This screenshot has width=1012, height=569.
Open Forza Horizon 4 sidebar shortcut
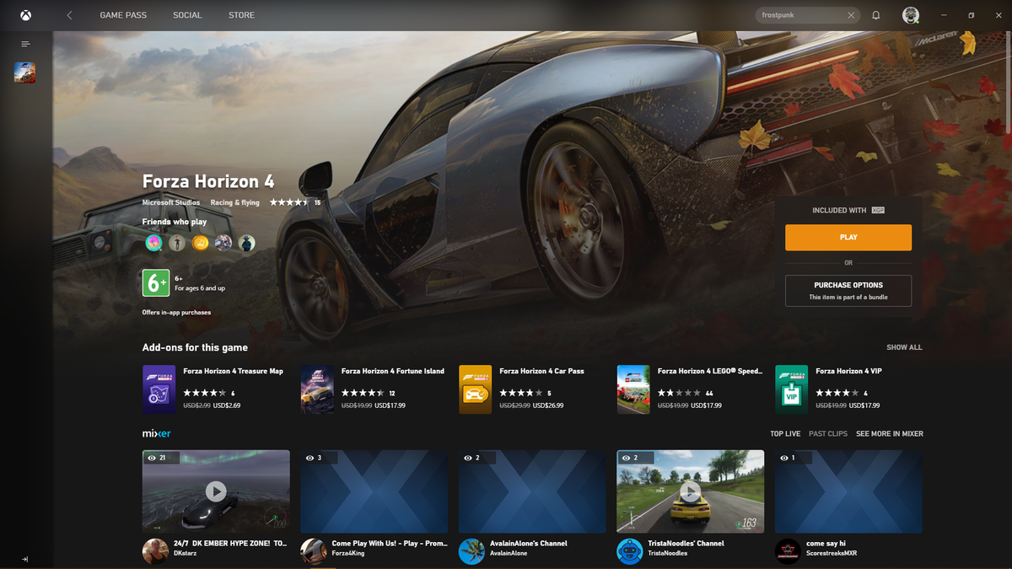[x=25, y=72]
